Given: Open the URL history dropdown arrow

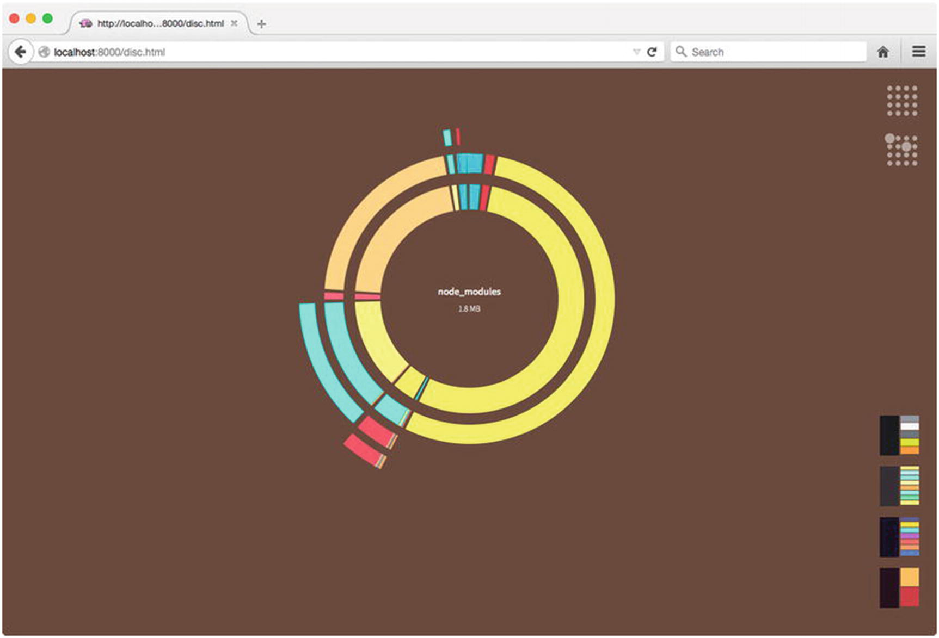Looking at the screenshot, I should pos(636,52).
